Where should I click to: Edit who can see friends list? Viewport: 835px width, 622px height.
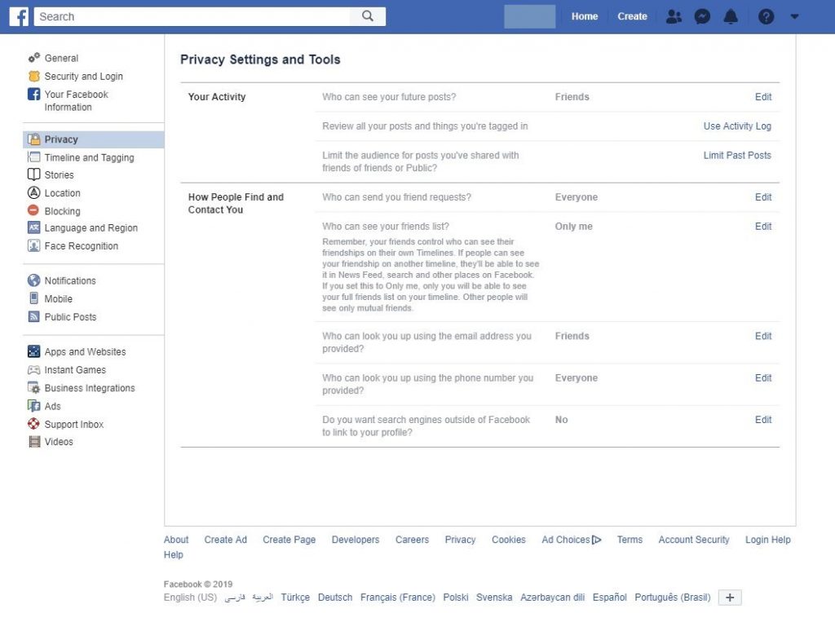click(x=763, y=227)
